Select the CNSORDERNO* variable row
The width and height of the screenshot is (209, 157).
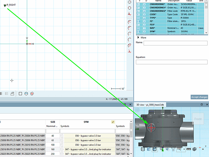[170, 4]
